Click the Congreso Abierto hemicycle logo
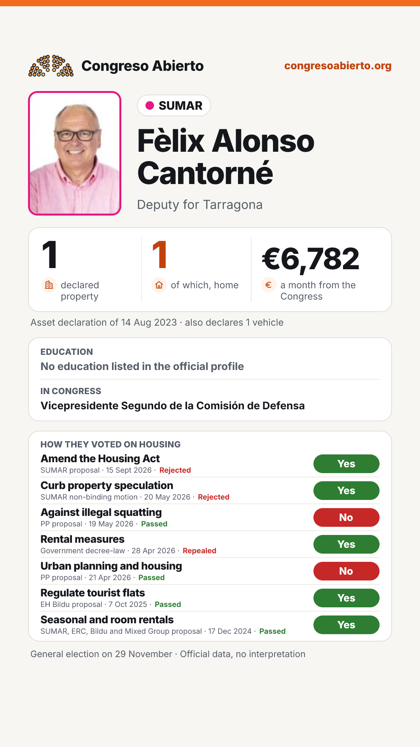The width and height of the screenshot is (420, 747). tap(51, 66)
